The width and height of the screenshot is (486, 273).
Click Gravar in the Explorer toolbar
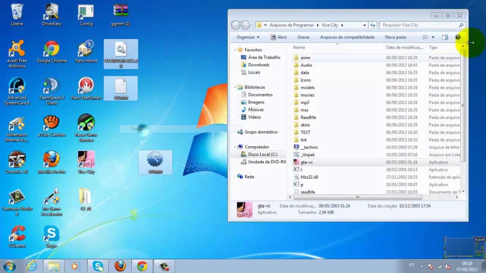(303, 37)
